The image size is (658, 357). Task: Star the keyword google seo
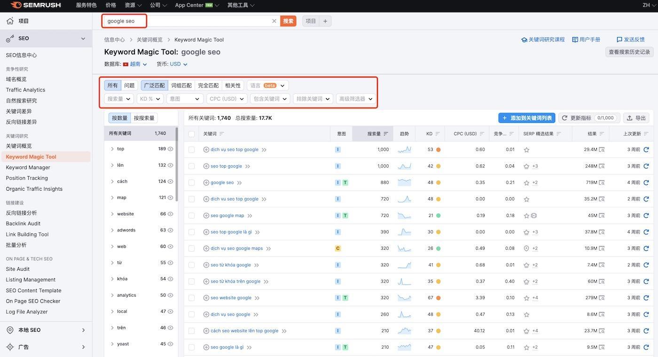click(525, 182)
